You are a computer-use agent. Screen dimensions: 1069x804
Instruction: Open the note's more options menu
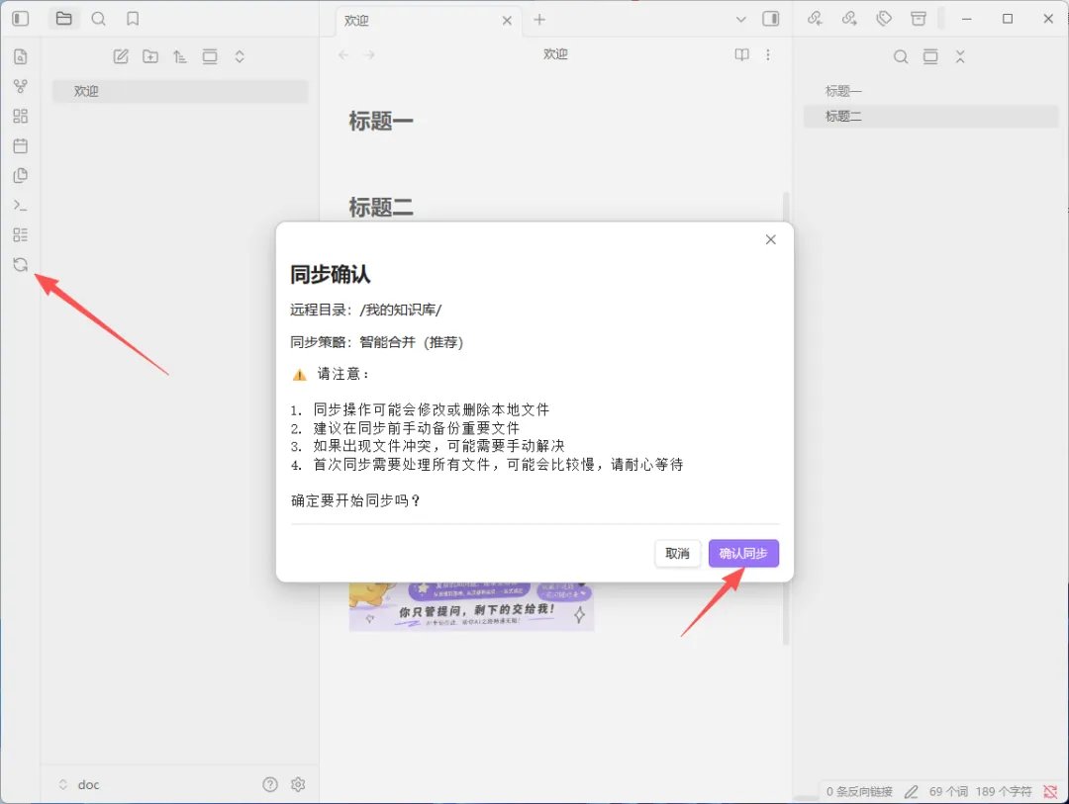coord(768,54)
